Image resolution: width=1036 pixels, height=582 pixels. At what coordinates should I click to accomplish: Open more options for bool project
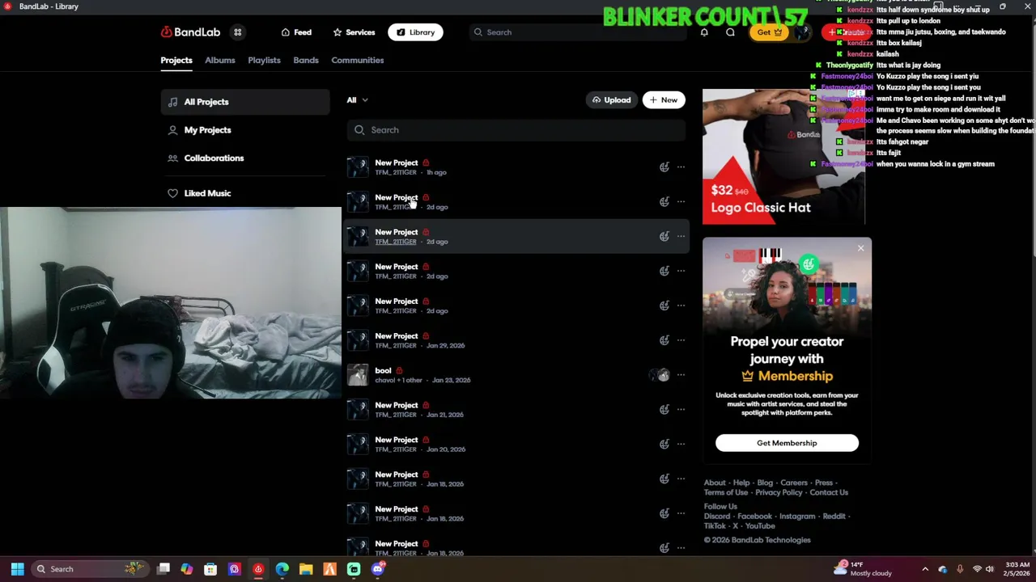coord(681,375)
